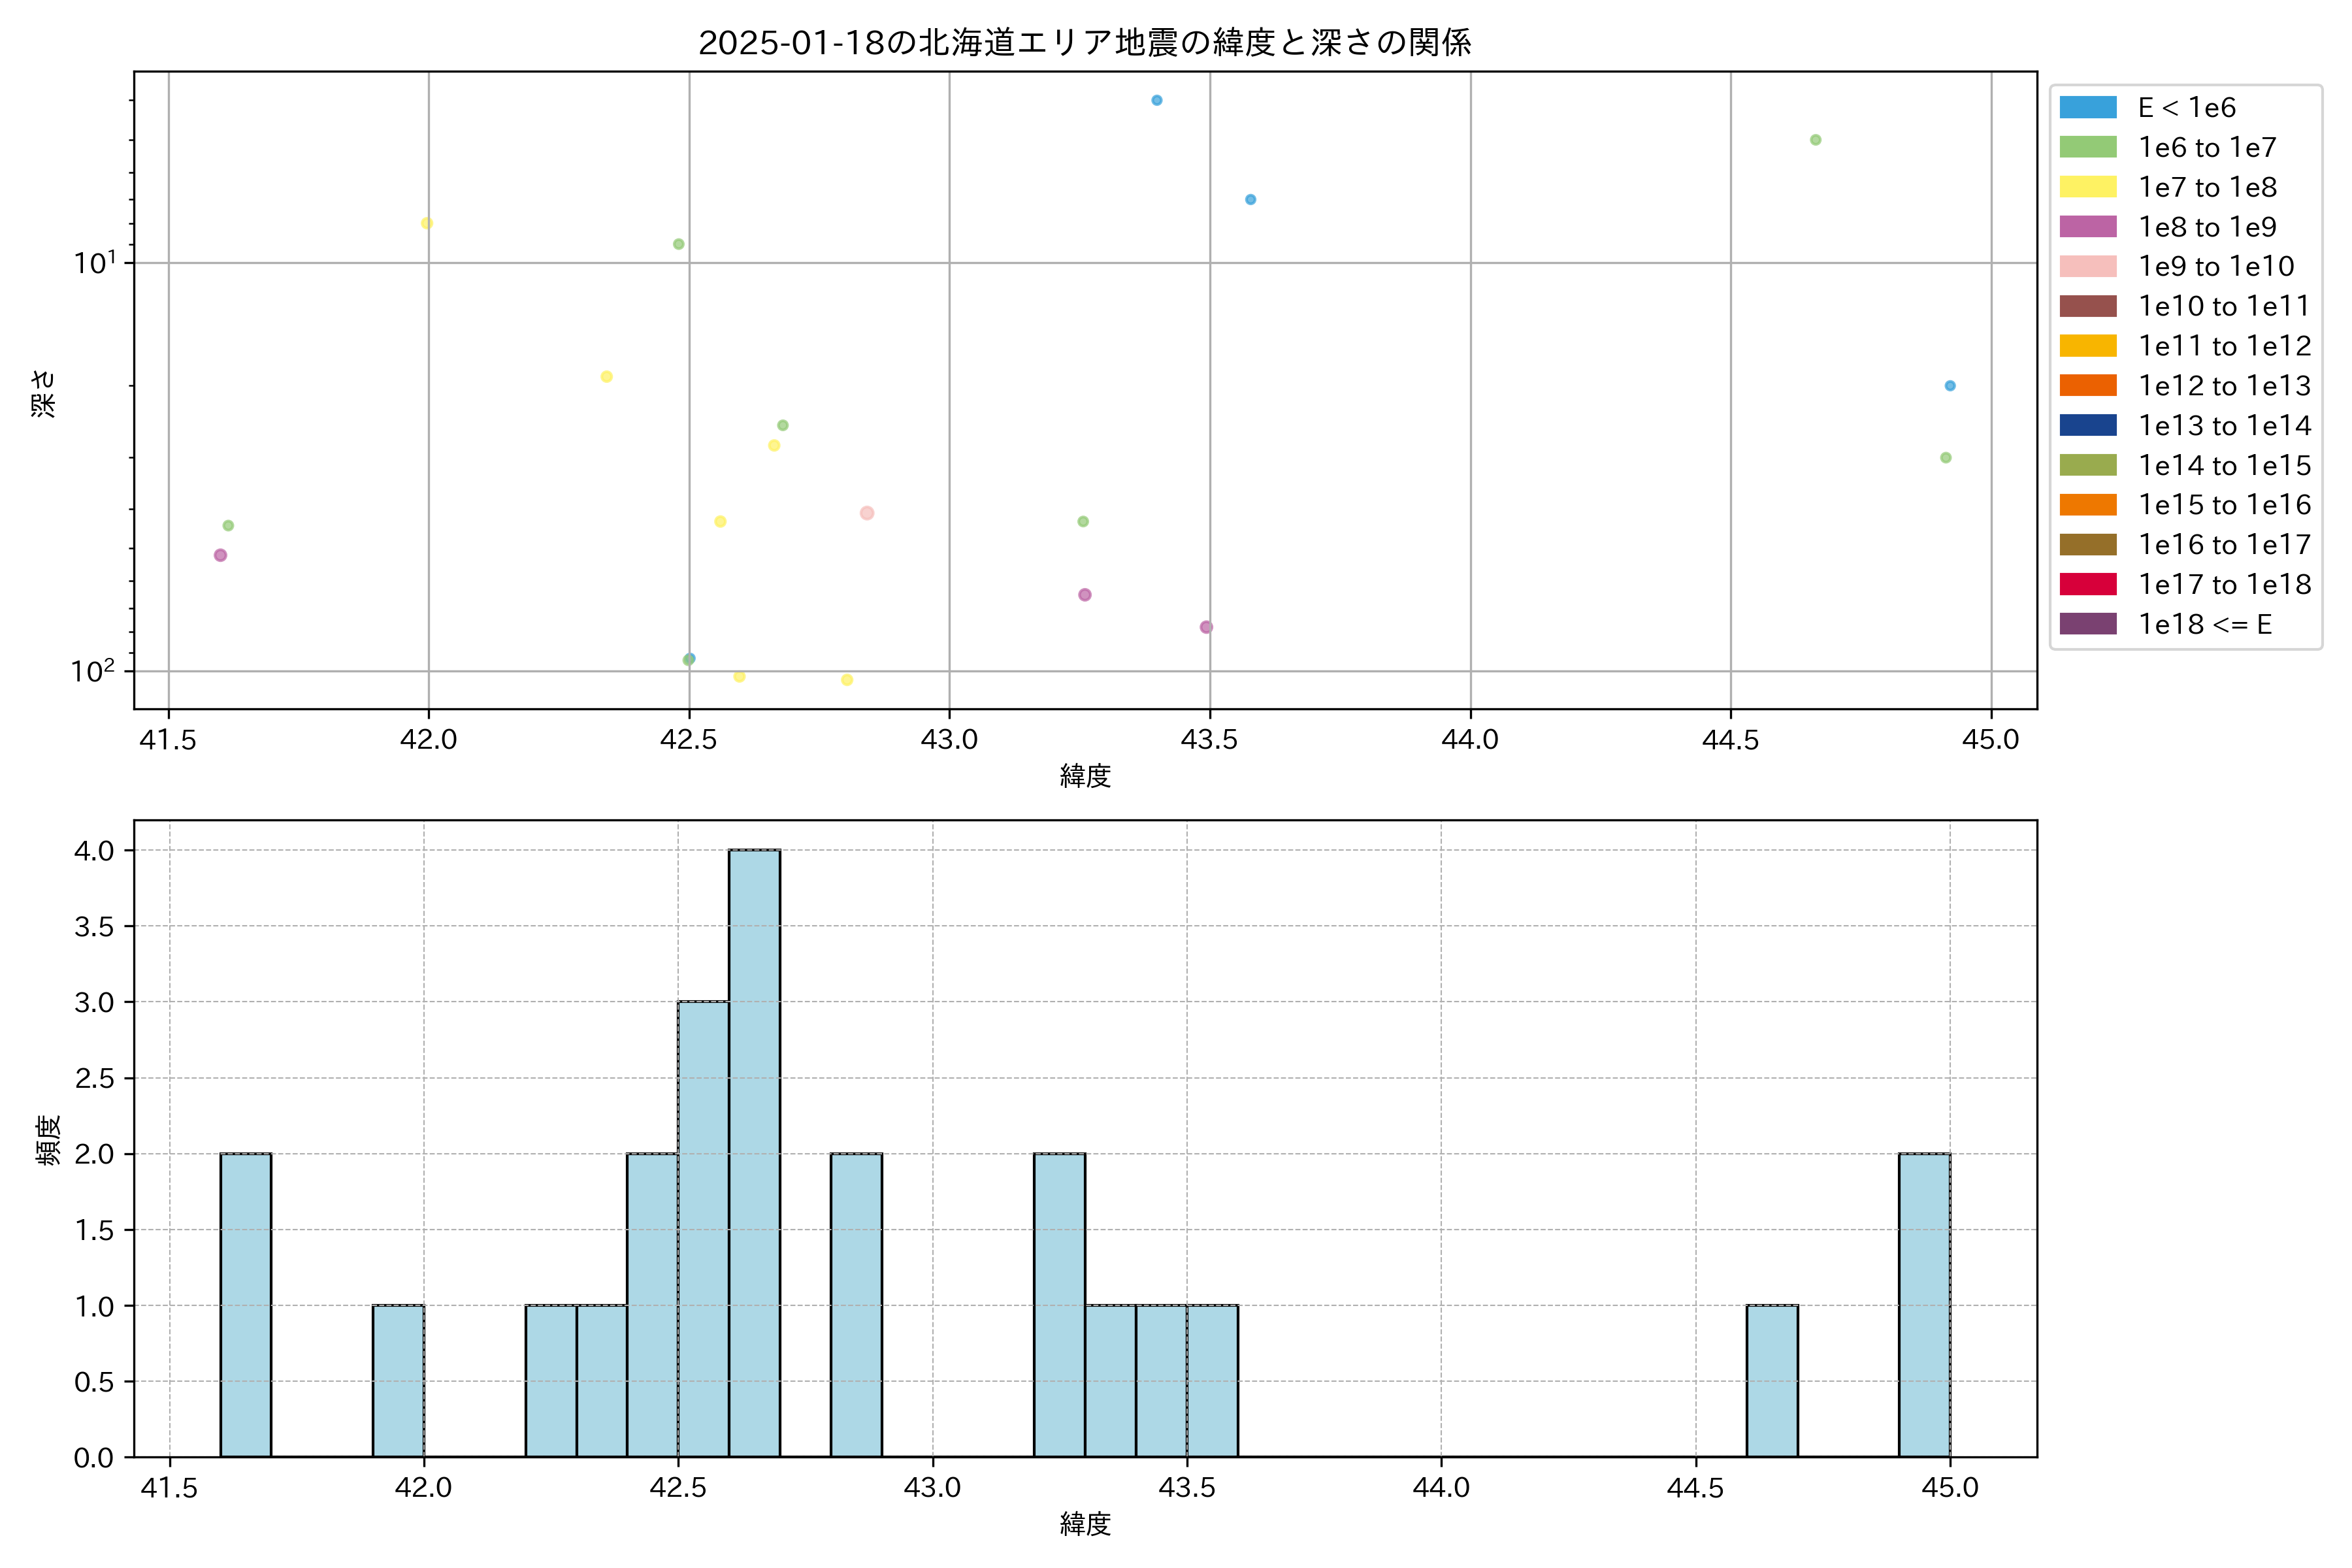This screenshot has width=2352, height=1568.
Task: Click the '1e11 to 1e12' legend text
Action: [2224, 346]
